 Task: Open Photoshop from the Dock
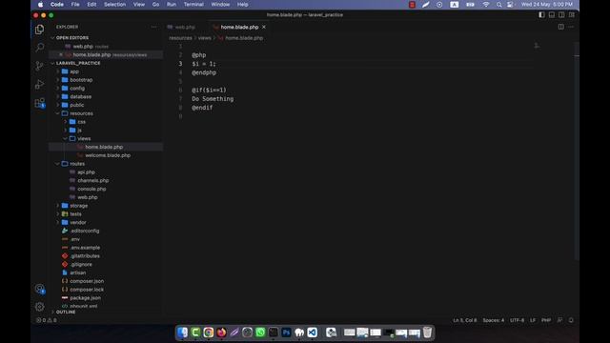[286, 333]
